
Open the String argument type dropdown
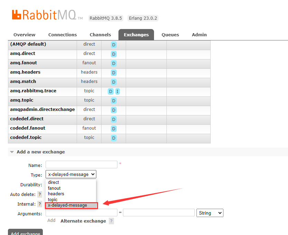210,213
